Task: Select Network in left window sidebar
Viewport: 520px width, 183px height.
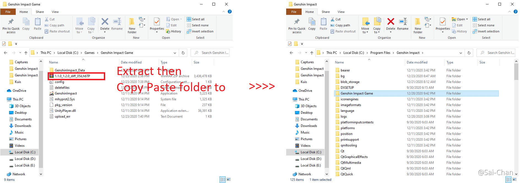Action: (x=19, y=174)
